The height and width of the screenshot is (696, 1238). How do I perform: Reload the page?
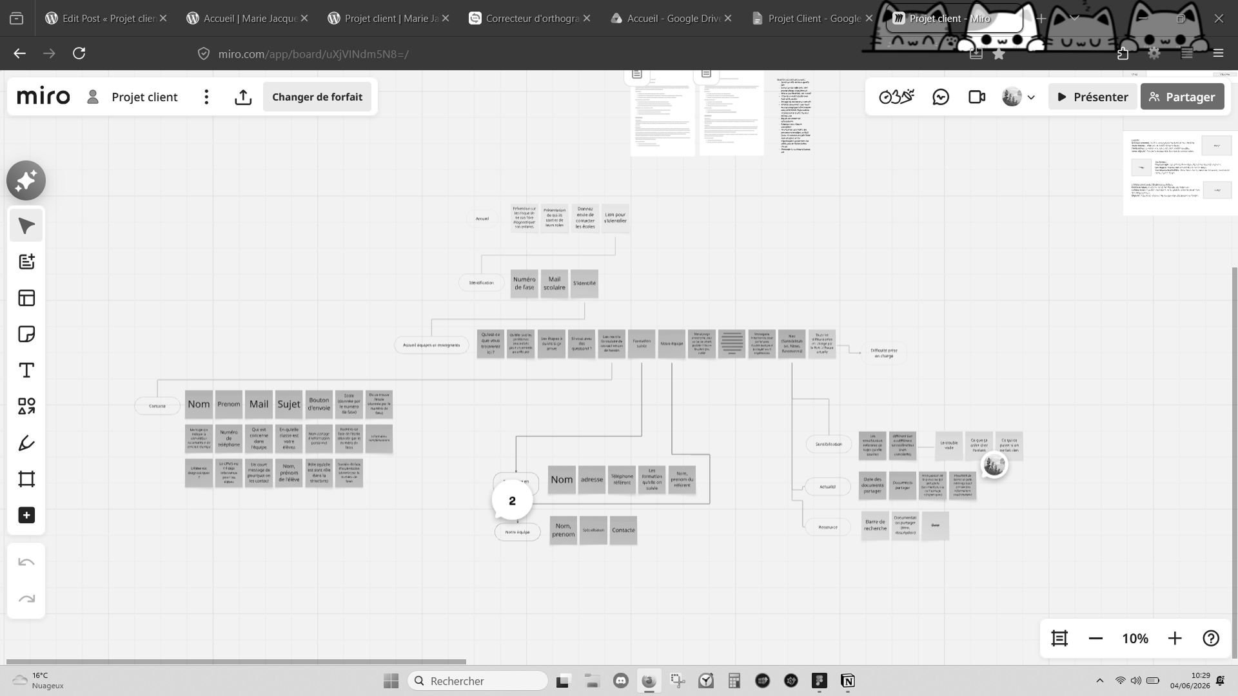pos(79,53)
